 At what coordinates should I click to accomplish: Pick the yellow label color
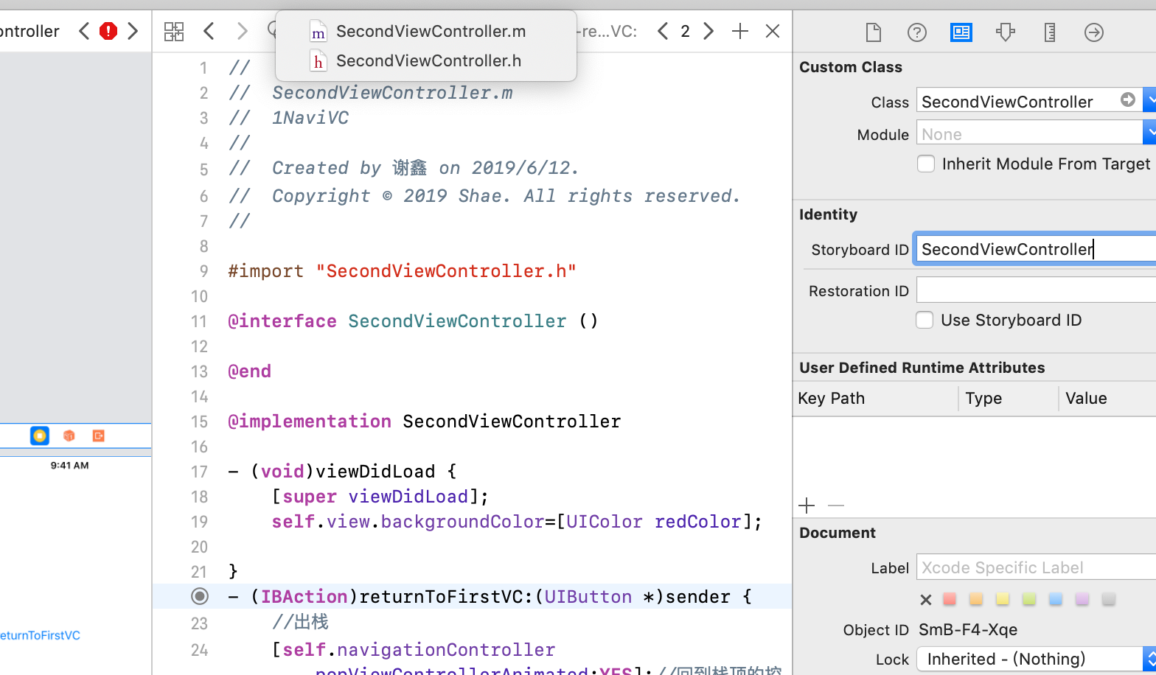(1003, 599)
